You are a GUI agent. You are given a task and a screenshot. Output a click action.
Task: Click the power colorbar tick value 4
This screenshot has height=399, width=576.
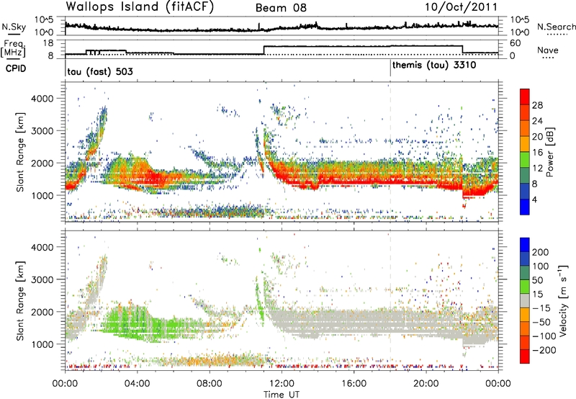(x=535, y=199)
